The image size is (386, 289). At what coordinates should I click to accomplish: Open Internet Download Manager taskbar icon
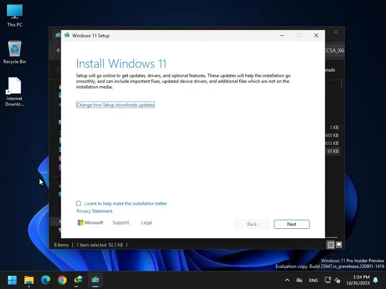[x=78, y=280]
